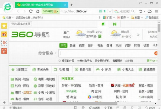Open the skin shirt icon in title bar

click(140, 3)
